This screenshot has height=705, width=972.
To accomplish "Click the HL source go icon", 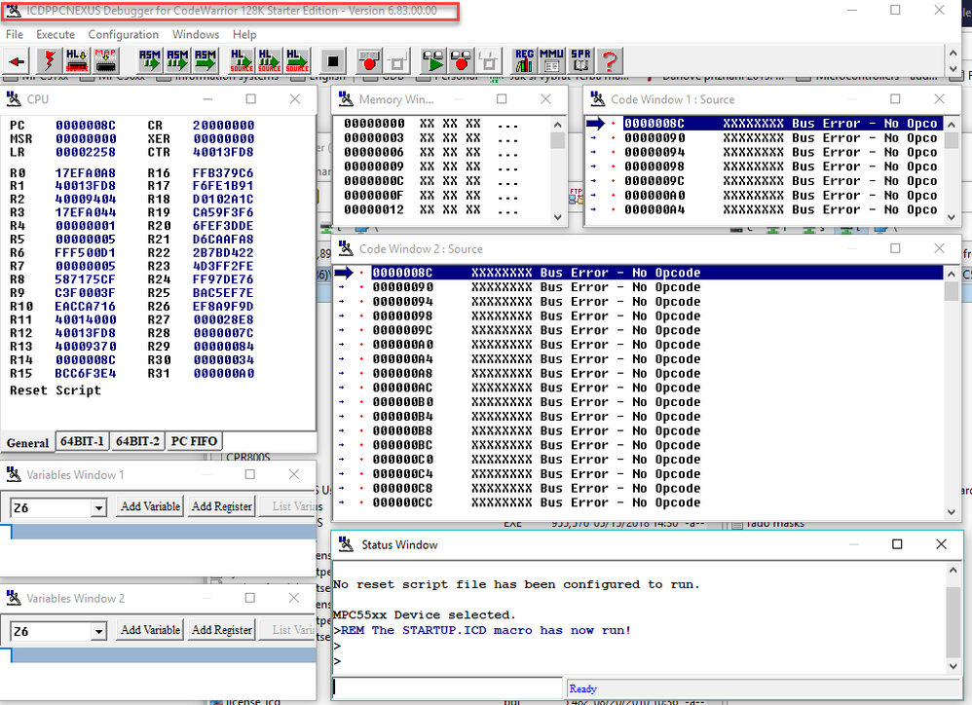I will tap(298, 61).
